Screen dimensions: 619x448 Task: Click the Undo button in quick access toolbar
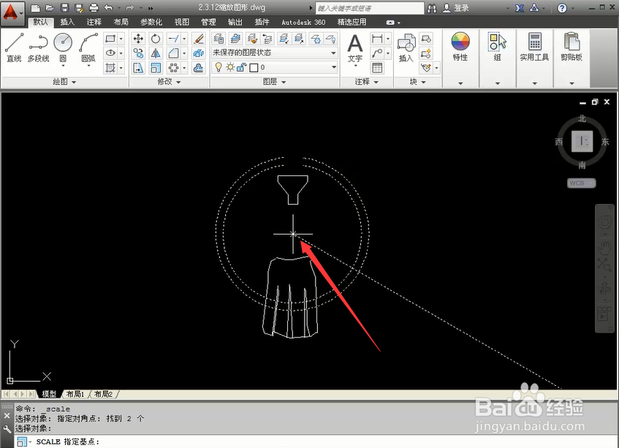point(109,7)
